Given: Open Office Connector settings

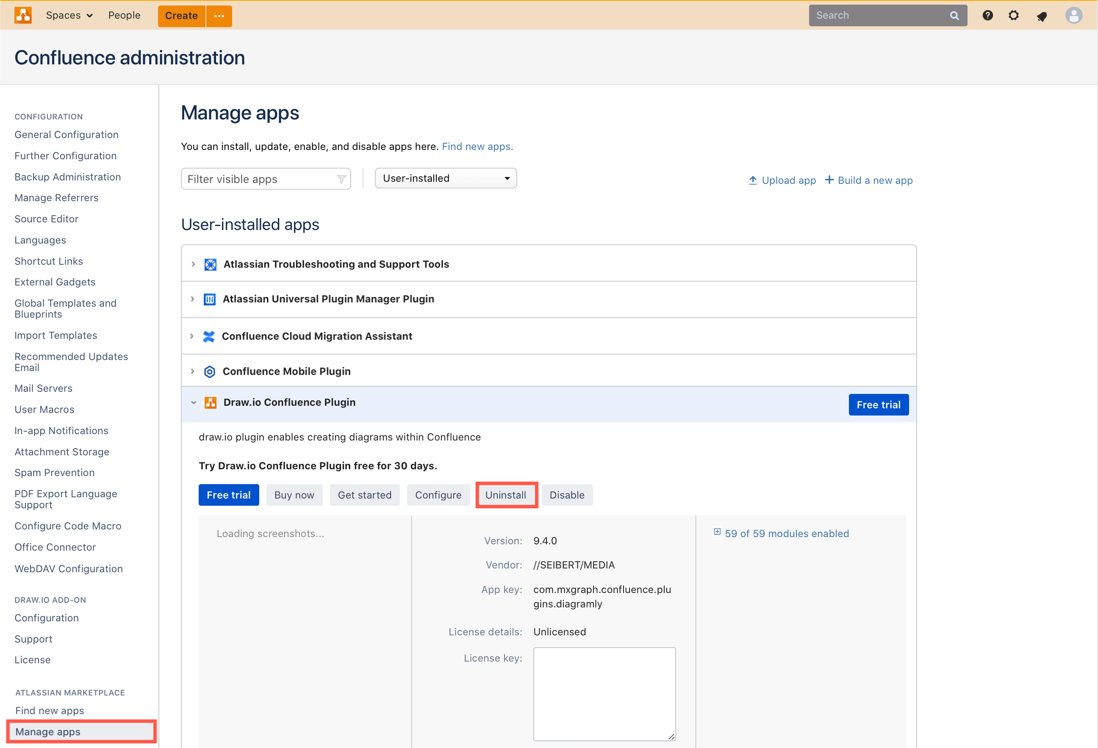Looking at the screenshot, I should pyautogui.click(x=55, y=547).
